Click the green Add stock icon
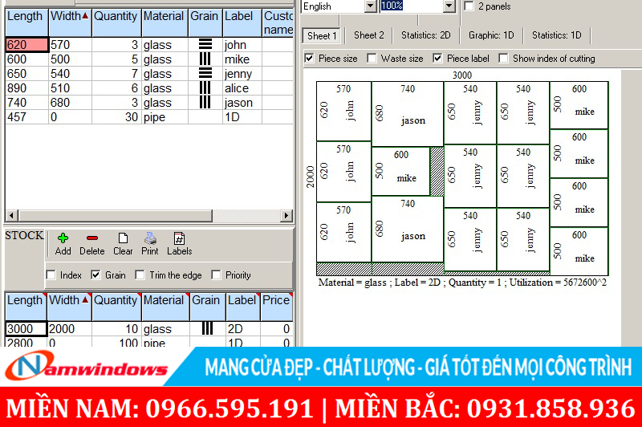The image size is (642, 427). click(x=63, y=238)
